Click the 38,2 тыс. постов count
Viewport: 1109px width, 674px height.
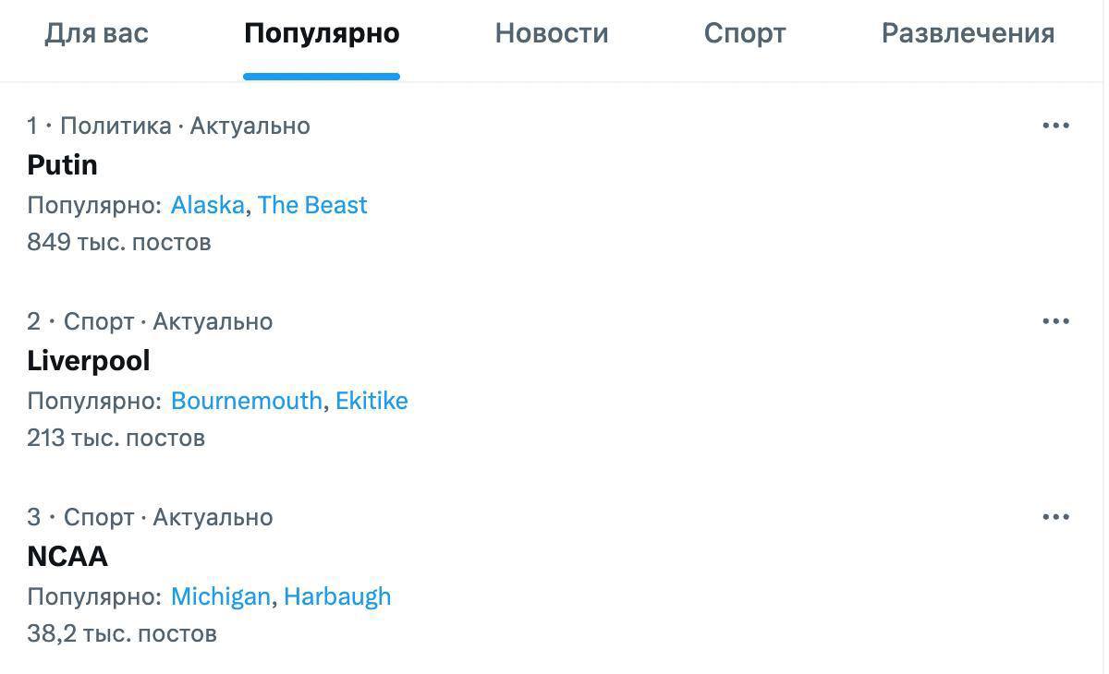(x=122, y=633)
